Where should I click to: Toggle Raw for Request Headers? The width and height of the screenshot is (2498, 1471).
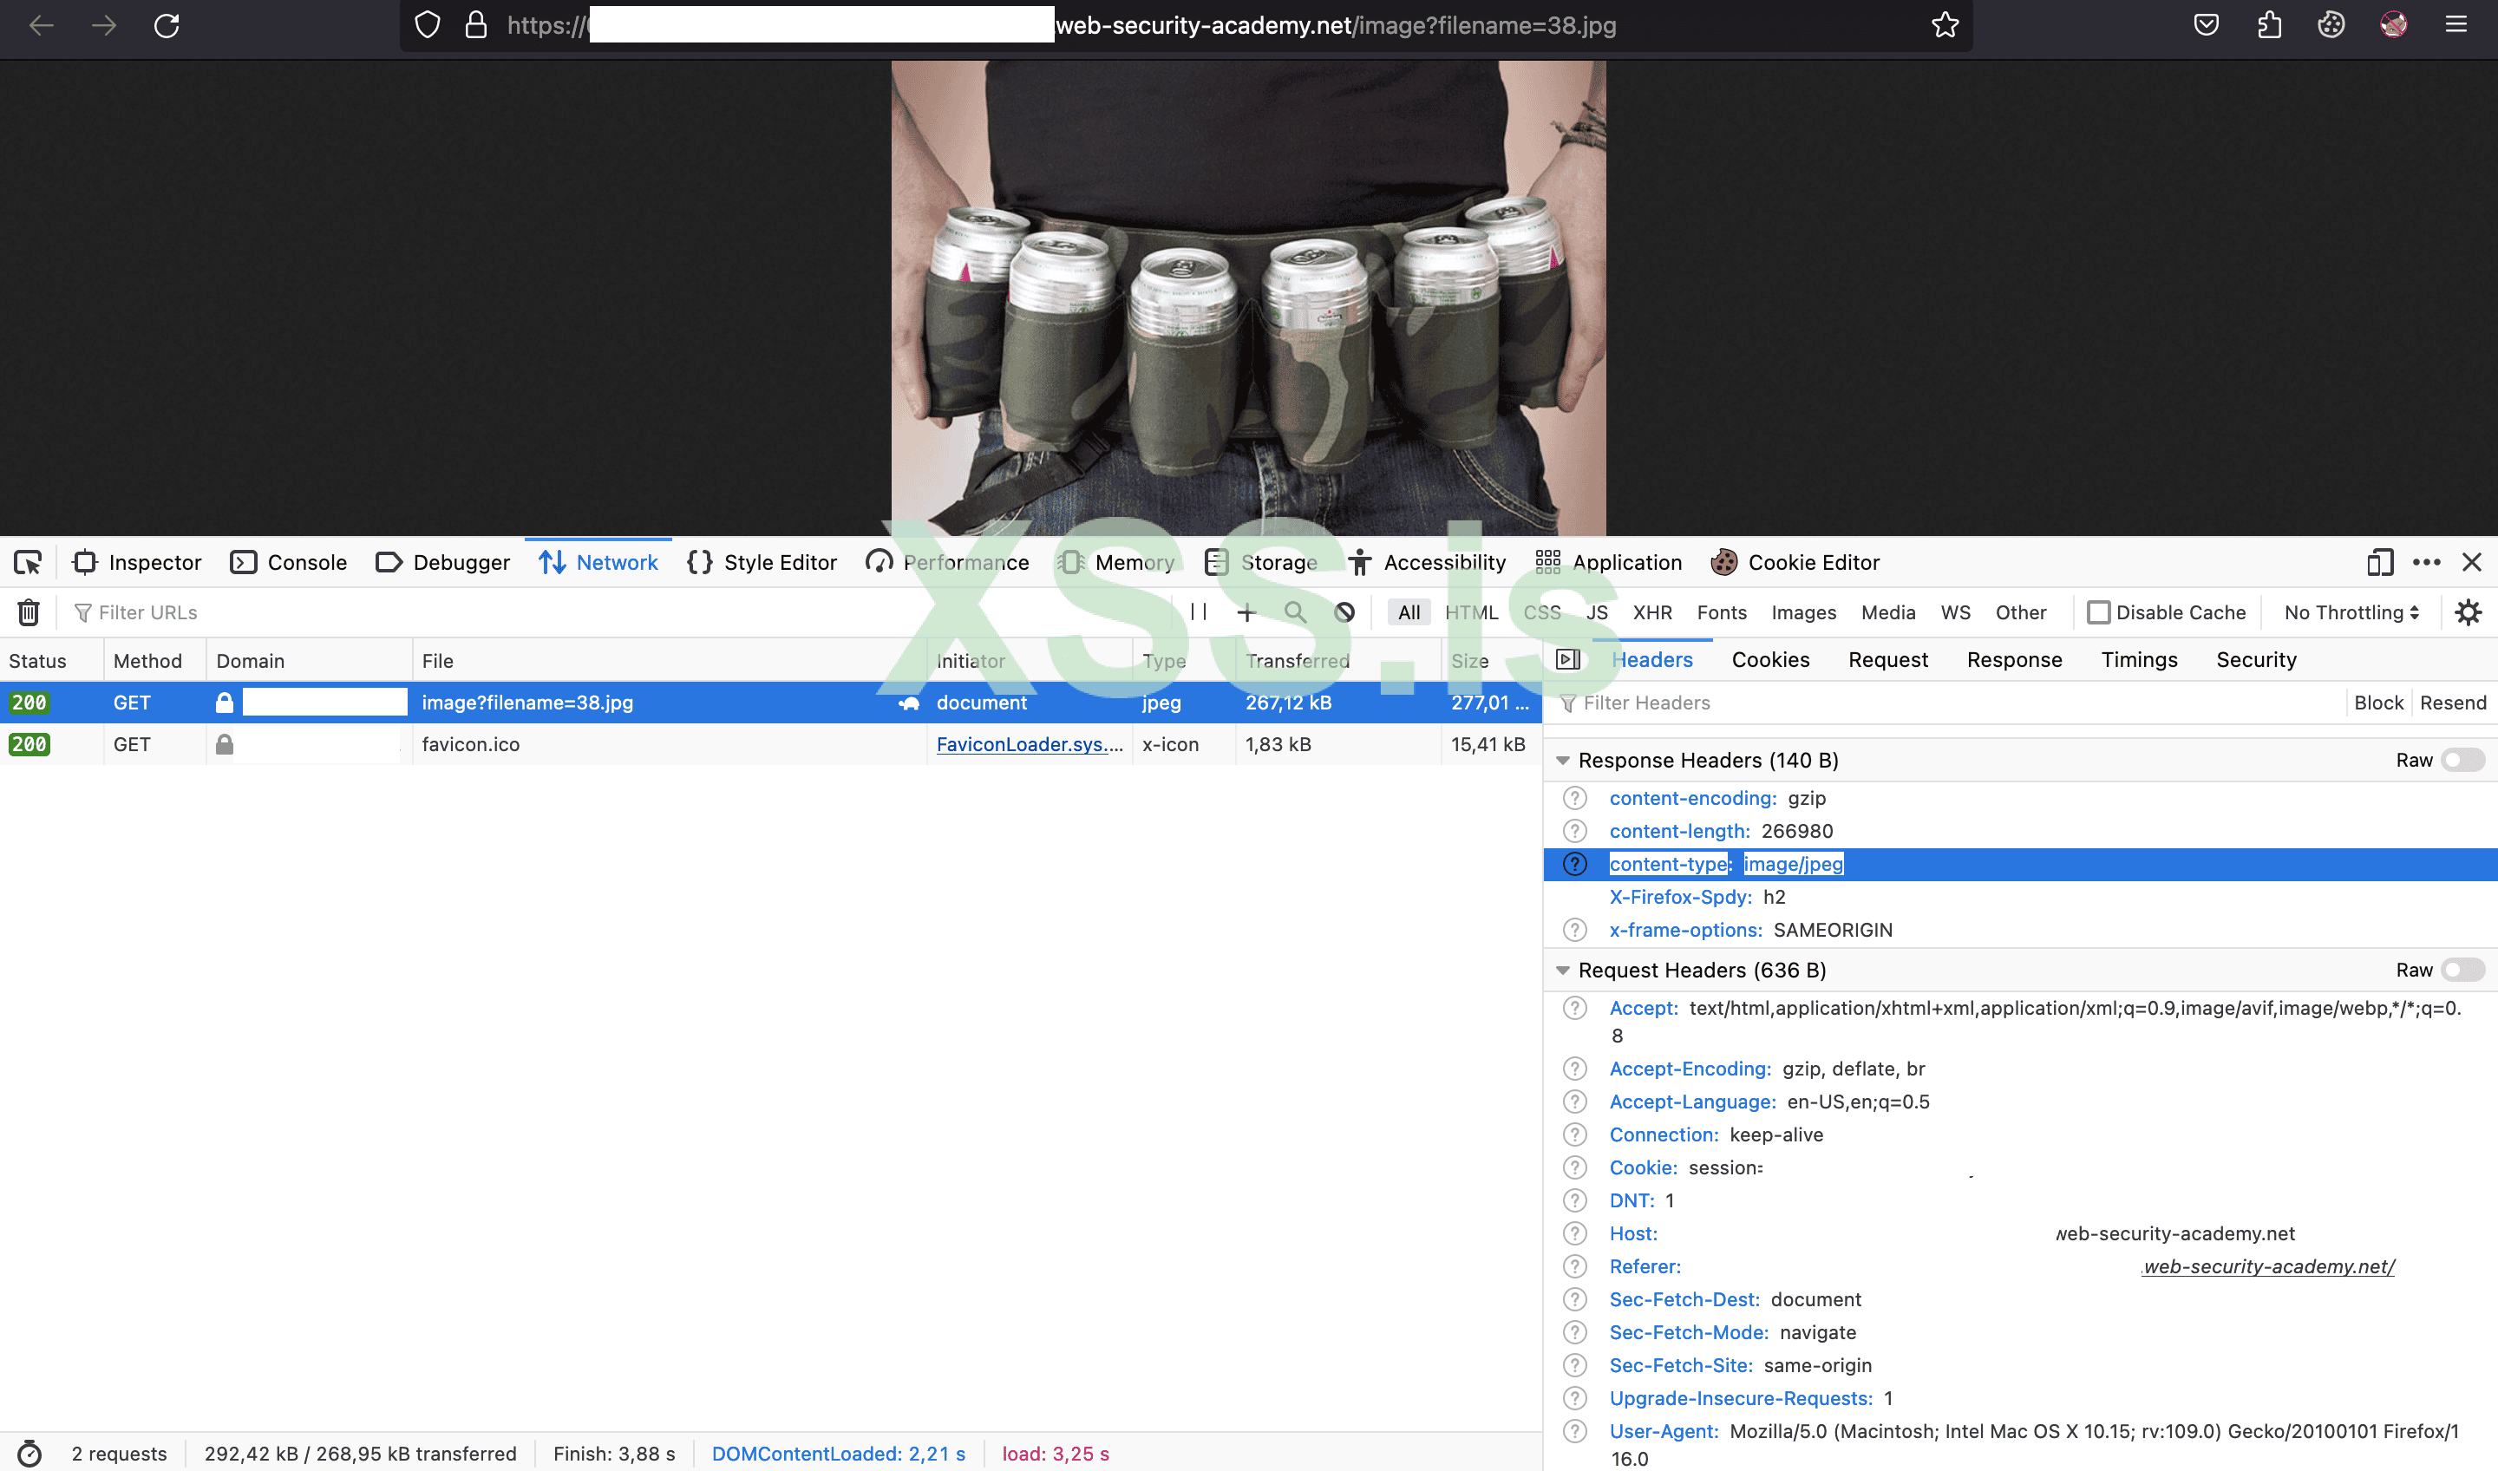pos(2462,970)
